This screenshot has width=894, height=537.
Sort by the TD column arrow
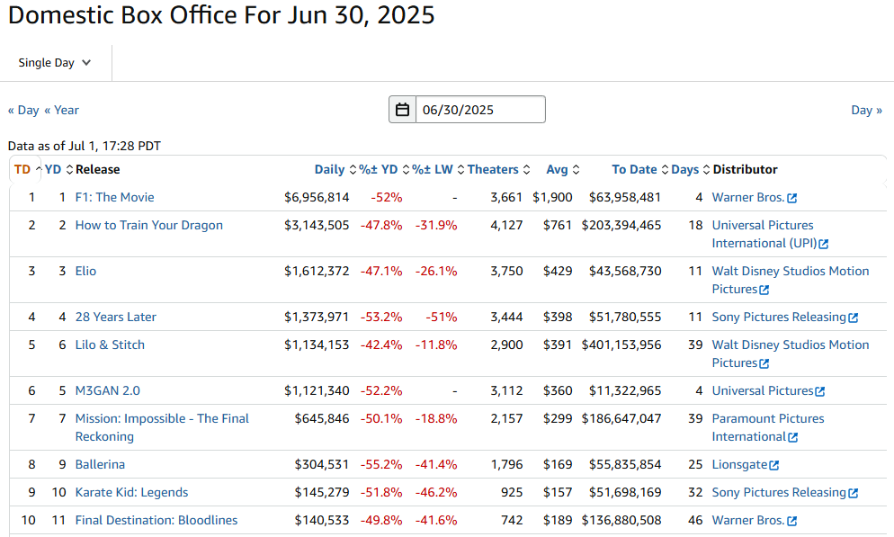point(38,169)
